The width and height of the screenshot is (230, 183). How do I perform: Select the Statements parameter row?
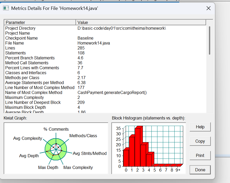[x=105, y=53]
